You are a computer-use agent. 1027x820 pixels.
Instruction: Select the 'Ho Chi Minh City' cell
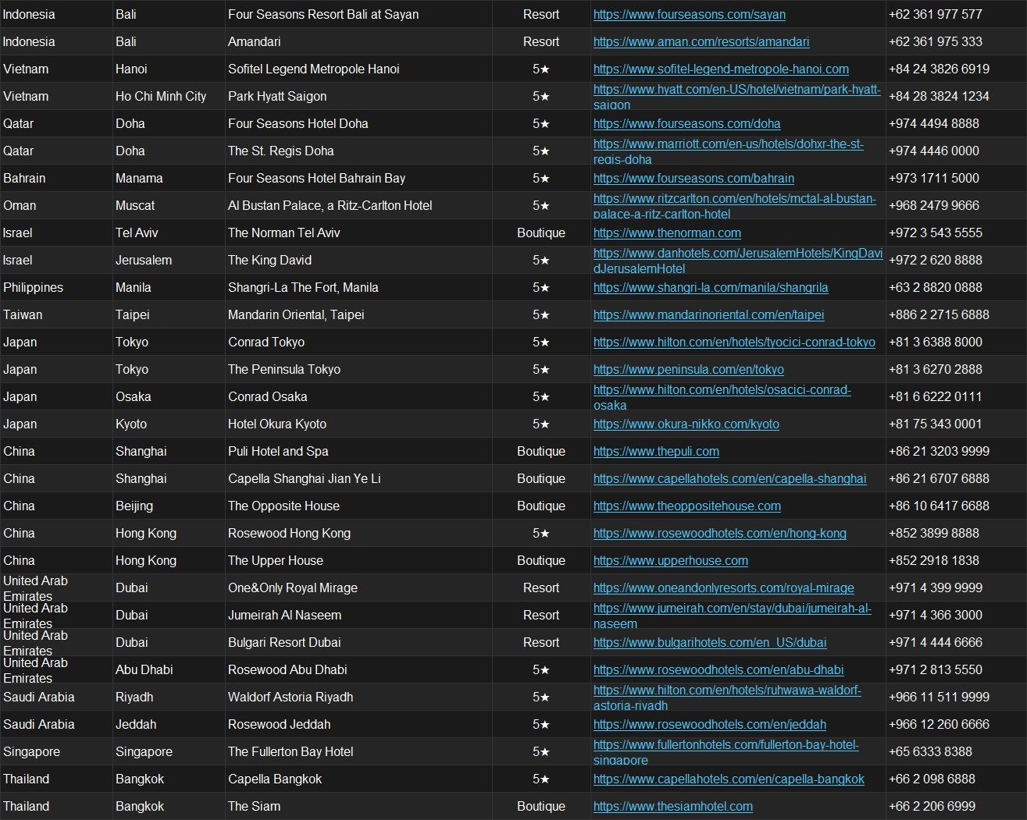(x=169, y=97)
